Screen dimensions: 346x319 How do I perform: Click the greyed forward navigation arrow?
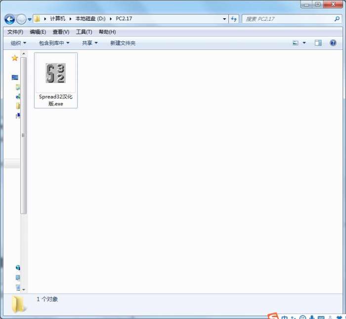coord(21,19)
